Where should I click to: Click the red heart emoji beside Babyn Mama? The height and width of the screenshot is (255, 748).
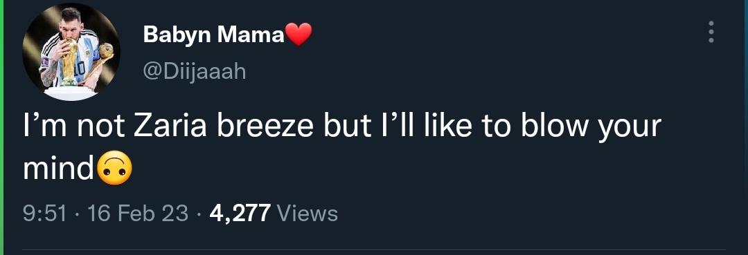pyautogui.click(x=298, y=35)
